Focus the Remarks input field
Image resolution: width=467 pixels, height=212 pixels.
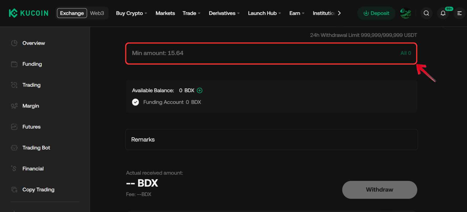click(271, 140)
